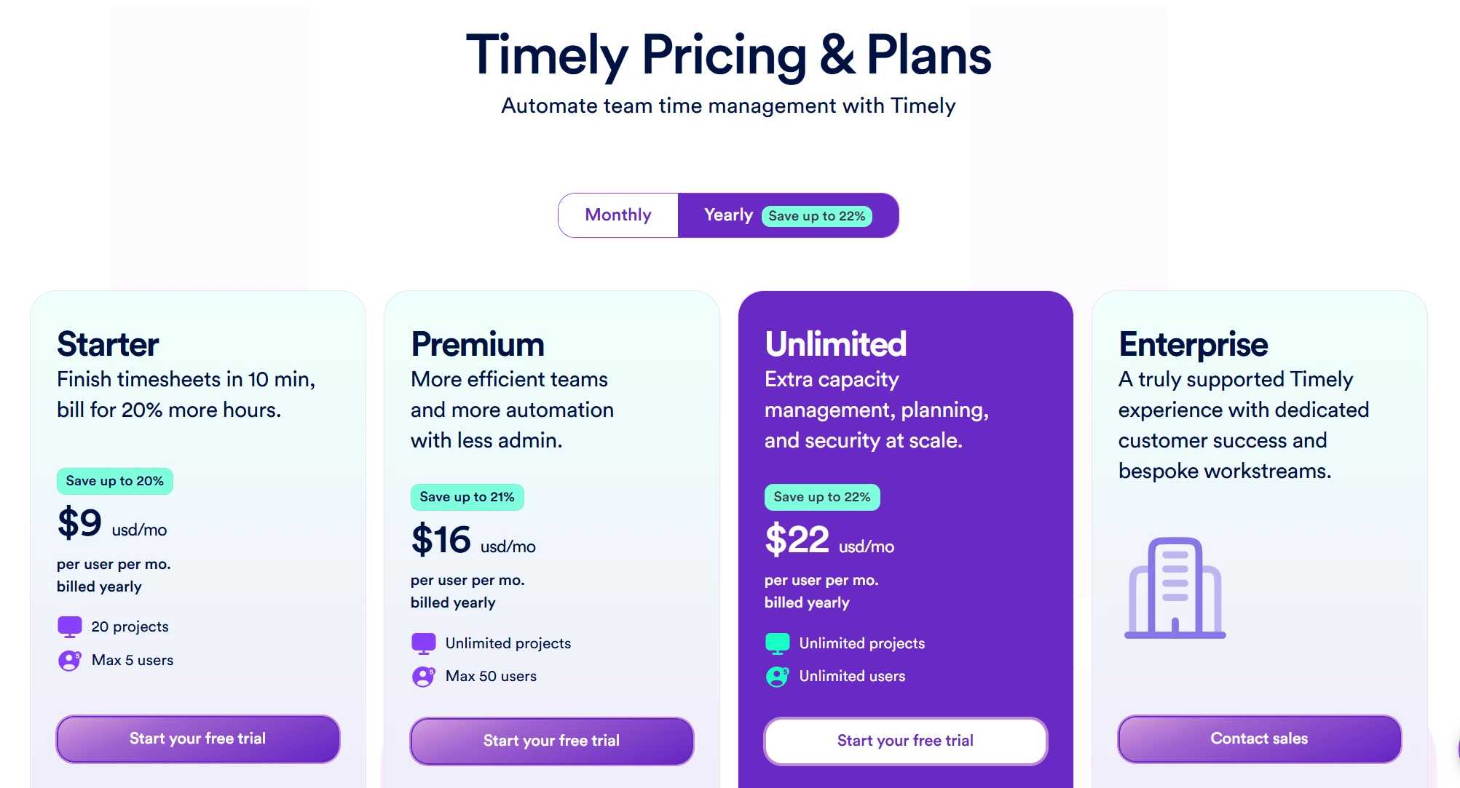Viewport: 1460px width, 788px height.
Task: Click the Save up to 20% badge in Starter
Action: click(x=114, y=481)
